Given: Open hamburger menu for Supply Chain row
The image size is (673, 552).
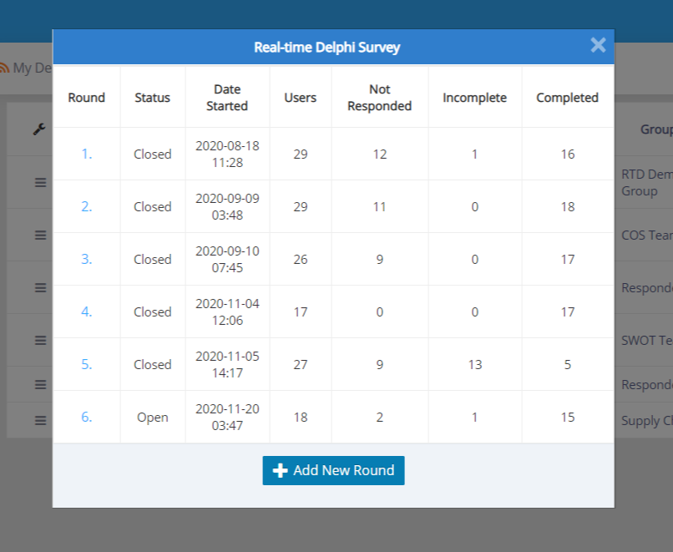Looking at the screenshot, I should (x=40, y=421).
